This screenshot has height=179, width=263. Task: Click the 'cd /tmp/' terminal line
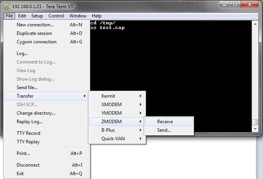click(x=103, y=23)
